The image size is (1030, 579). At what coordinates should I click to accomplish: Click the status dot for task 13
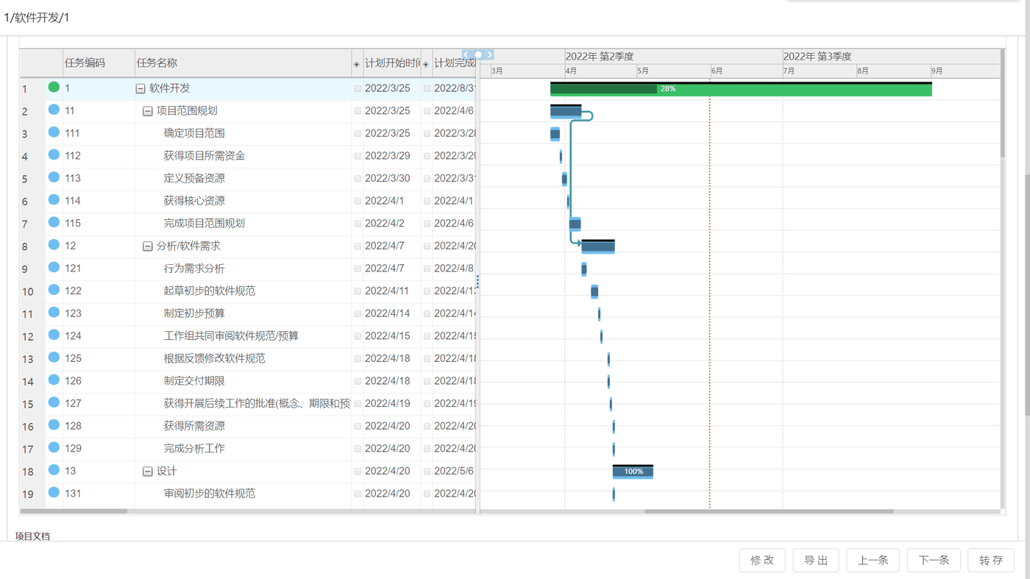coord(54,470)
